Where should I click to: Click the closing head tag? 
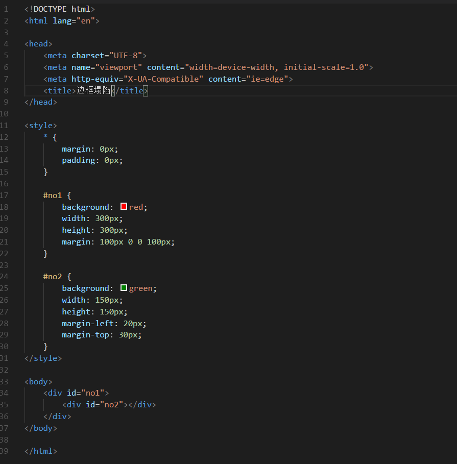[41, 102]
